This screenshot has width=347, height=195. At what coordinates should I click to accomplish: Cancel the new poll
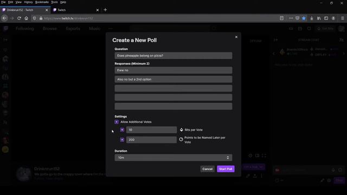(x=207, y=169)
